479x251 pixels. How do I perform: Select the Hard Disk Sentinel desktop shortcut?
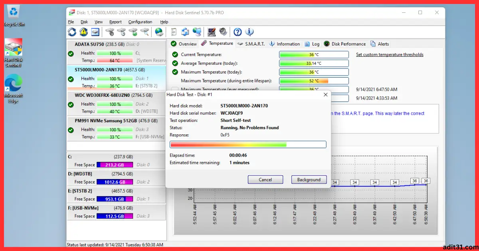click(14, 53)
